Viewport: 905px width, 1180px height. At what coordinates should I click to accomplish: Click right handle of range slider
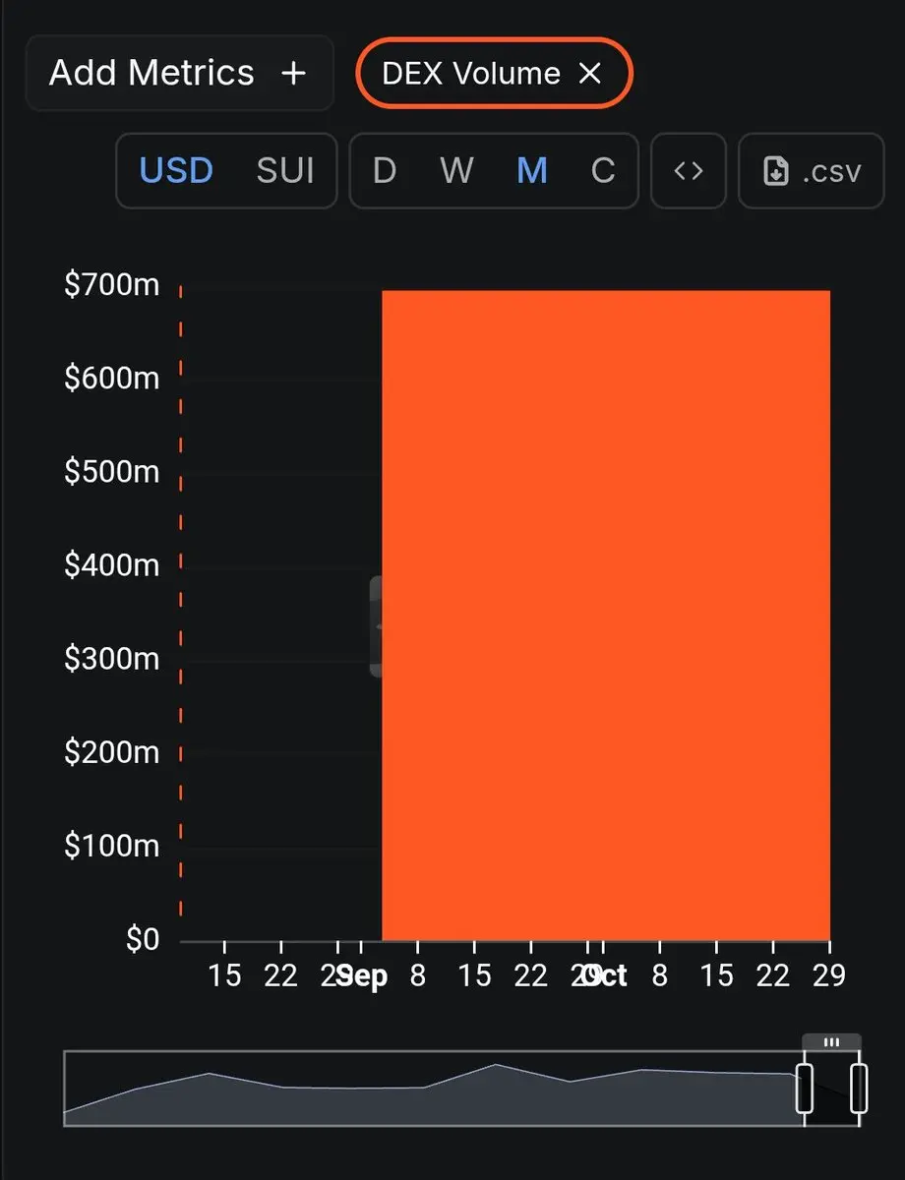(859, 1088)
